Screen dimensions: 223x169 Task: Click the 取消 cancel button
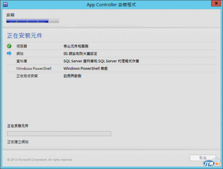pyautogui.click(x=203, y=158)
